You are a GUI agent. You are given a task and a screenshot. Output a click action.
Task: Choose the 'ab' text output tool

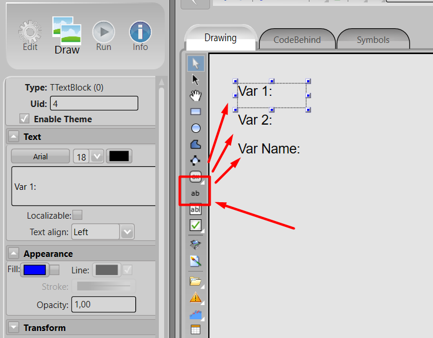coord(196,193)
